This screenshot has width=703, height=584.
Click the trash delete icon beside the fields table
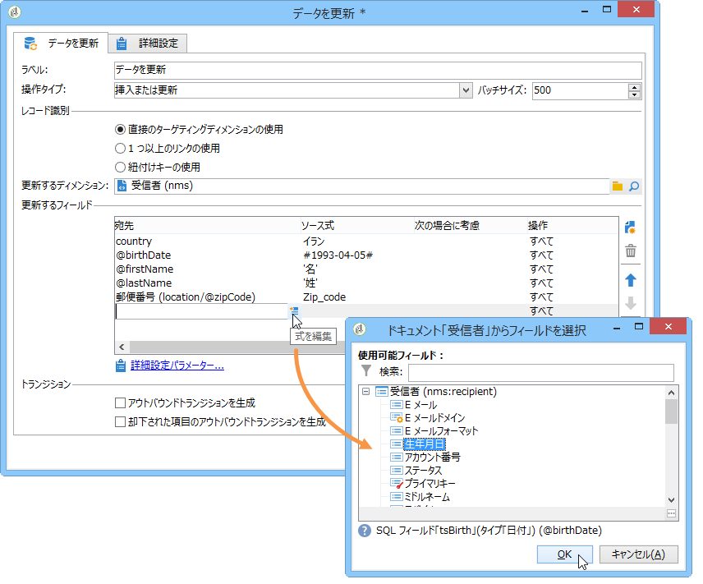tap(631, 251)
